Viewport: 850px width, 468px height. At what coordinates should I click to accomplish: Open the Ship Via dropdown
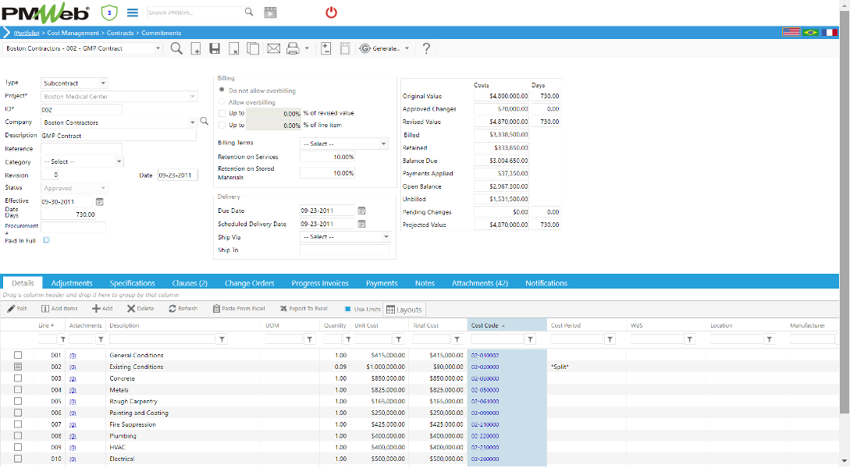tap(386, 236)
